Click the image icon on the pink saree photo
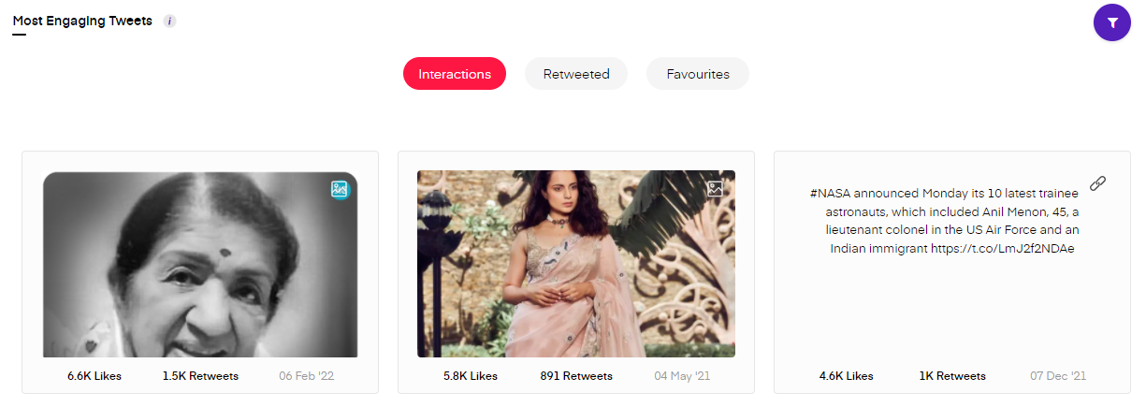Screen dimensions: 1146x407 click(716, 188)
